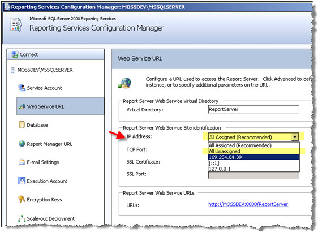Viewport: 318px width, 232px height.
Task: Open E-mail Settings page
Action: 43,162
